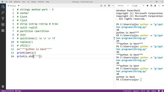Click the VS Code logo icon
Image resolution: width=164 pixels, height=92 pixels.
[x=2, y=2]
